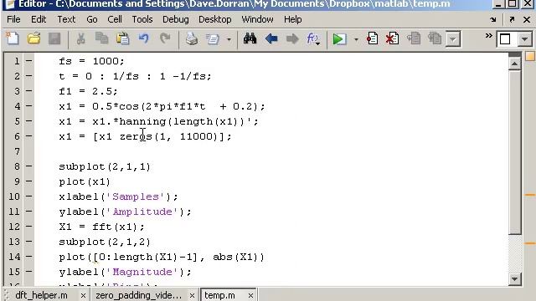Open the Window menu

[257, 19]
